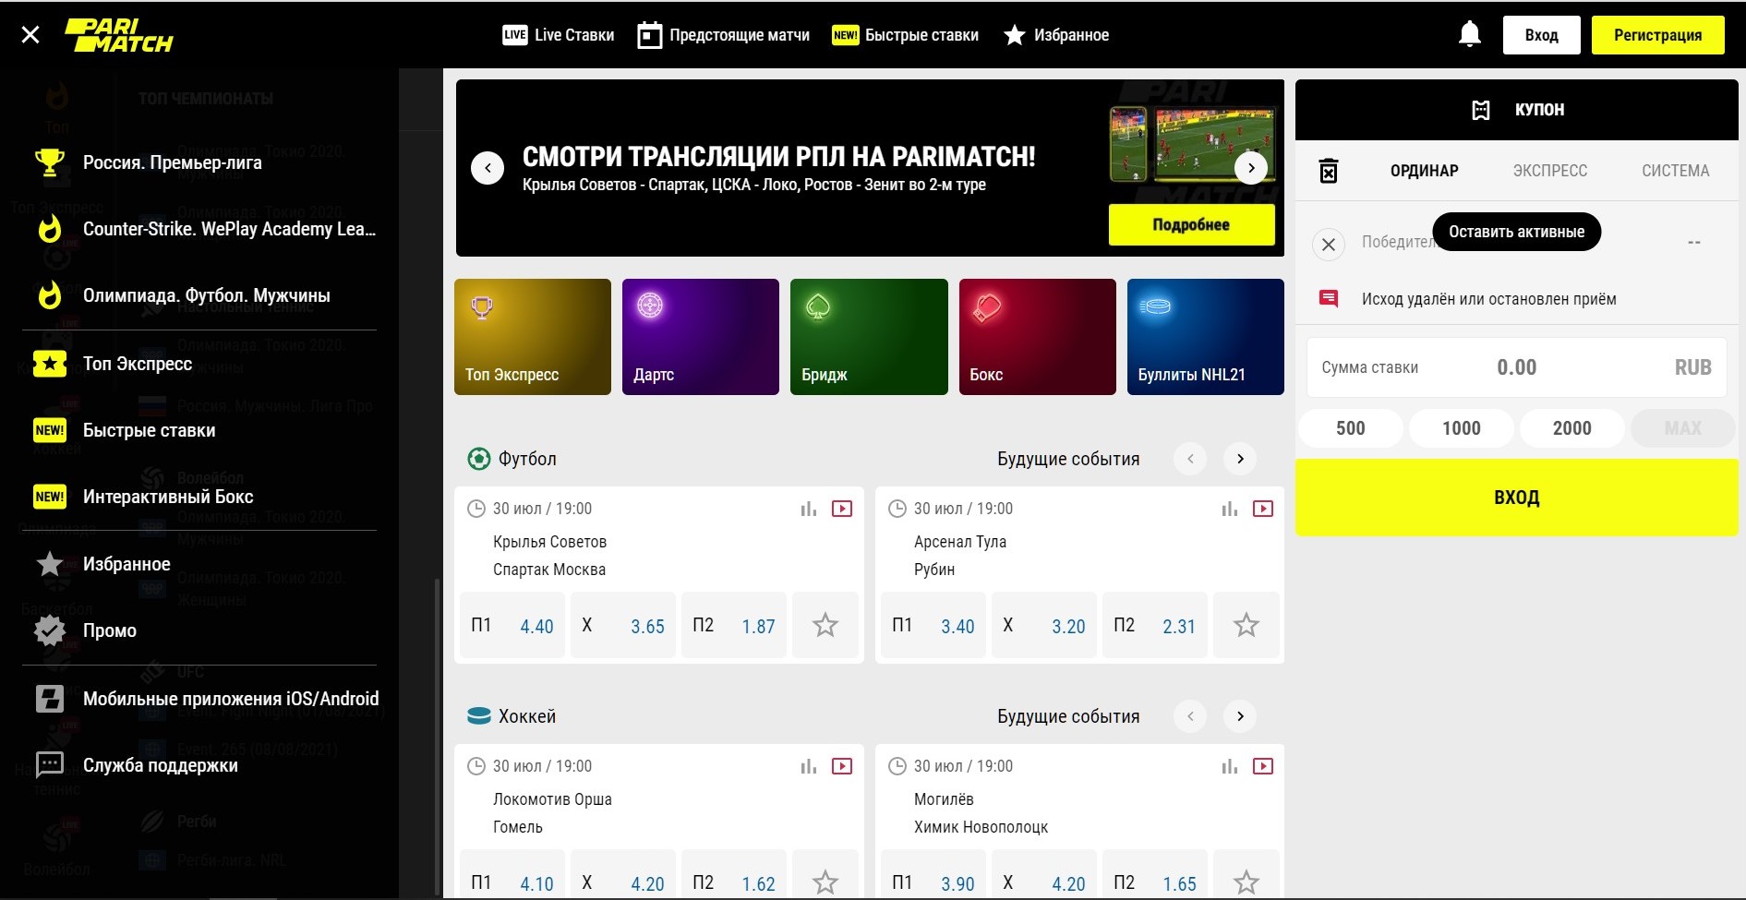Bet on draw X 3.20 Арсенал Тула match
Viewport: 1746px width, 900px height.
point(1044,625)
